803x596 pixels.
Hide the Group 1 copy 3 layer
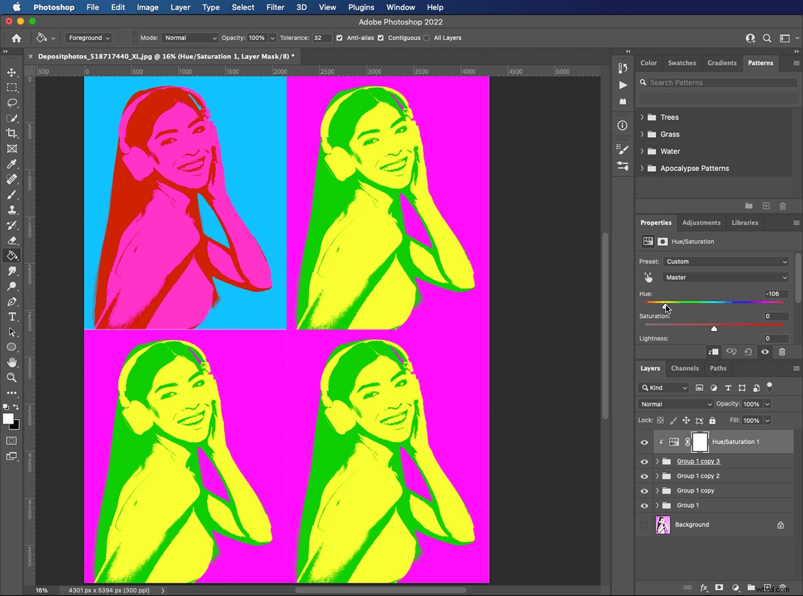(644, 461)
